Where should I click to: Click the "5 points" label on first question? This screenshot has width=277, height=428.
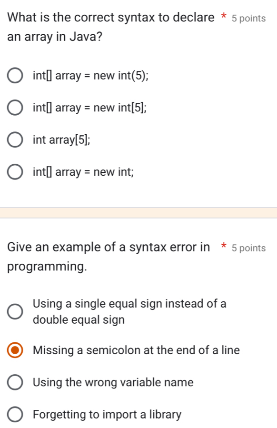[249, 18]
